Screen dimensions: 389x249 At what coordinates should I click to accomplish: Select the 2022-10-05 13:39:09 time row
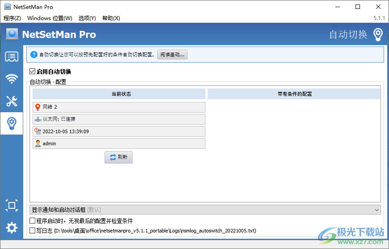(119, 131)
